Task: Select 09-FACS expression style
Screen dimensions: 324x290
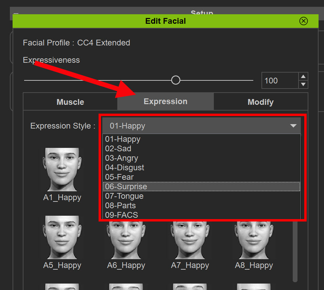Action: click(x=202, y=215)
